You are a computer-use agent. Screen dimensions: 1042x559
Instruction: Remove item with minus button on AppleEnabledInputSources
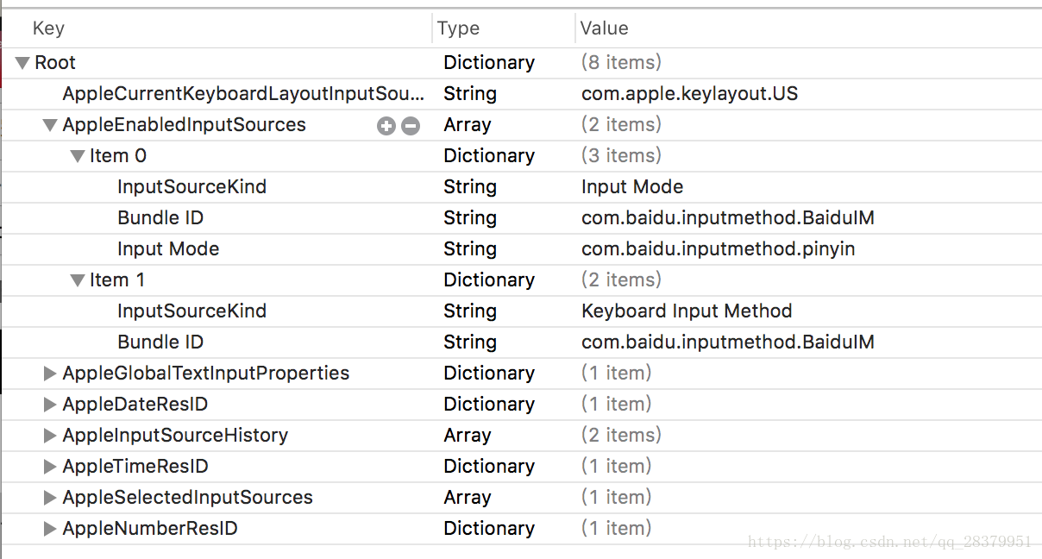click(411, 126)
